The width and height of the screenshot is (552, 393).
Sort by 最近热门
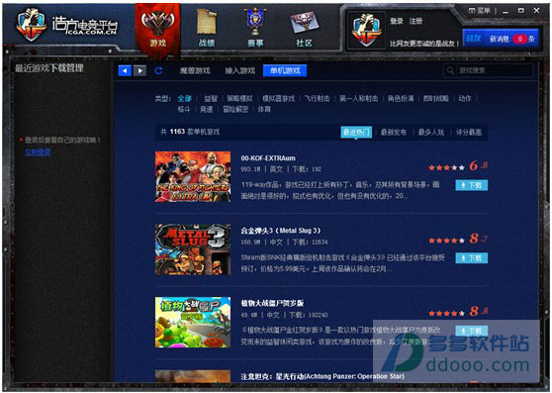pyautogui.click(x=356, y=132)
